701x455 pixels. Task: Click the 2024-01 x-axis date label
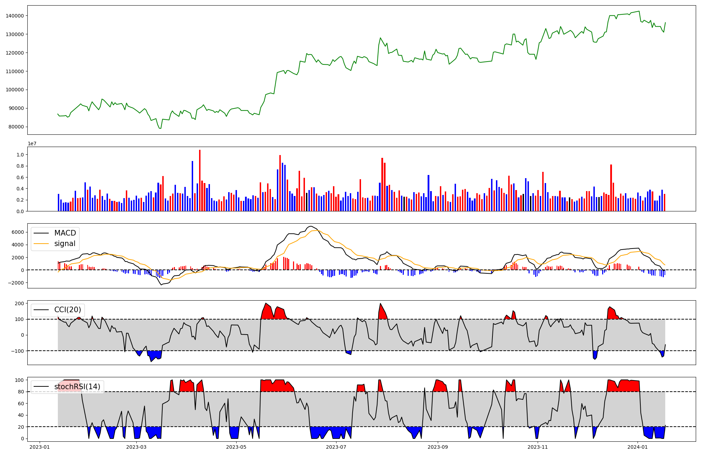(638, 447)
